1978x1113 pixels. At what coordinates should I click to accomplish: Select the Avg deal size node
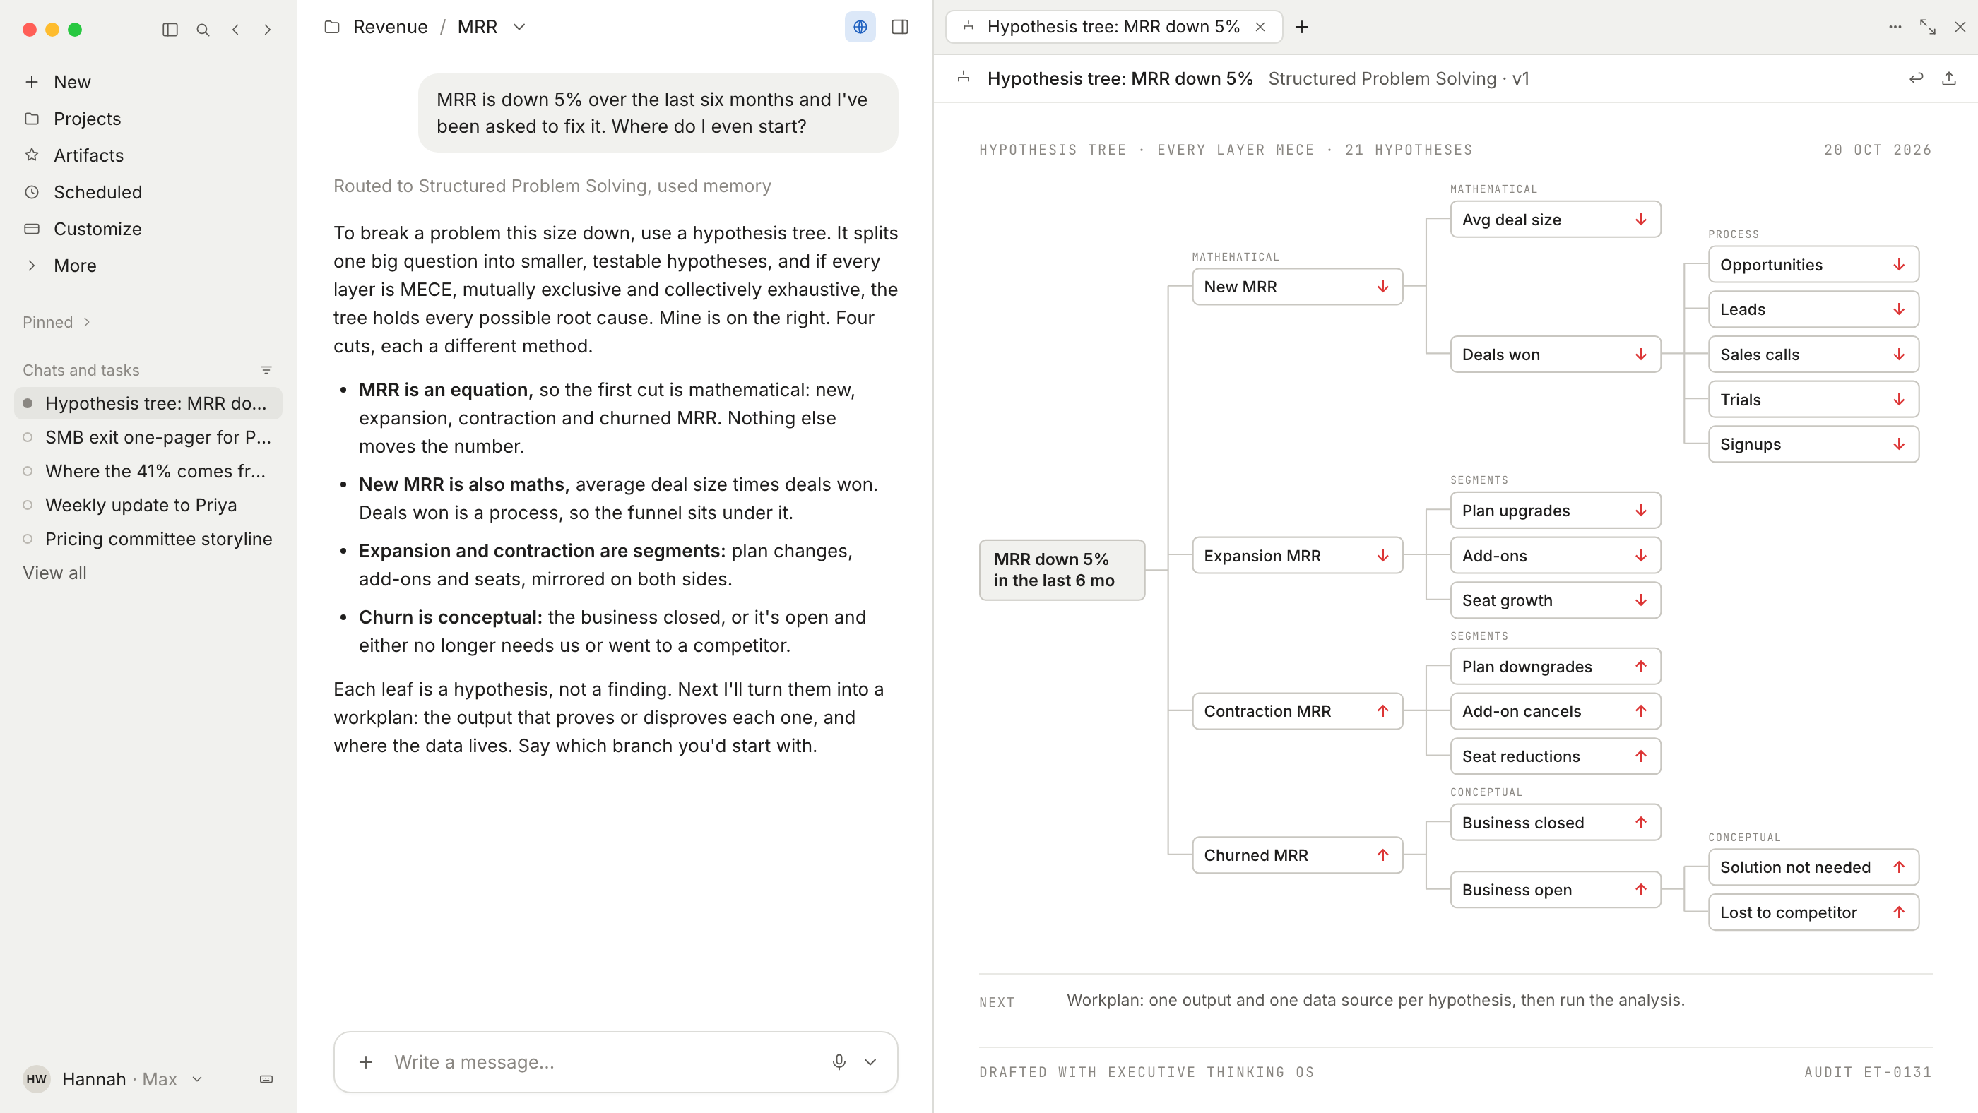[x=1555, y=220]
